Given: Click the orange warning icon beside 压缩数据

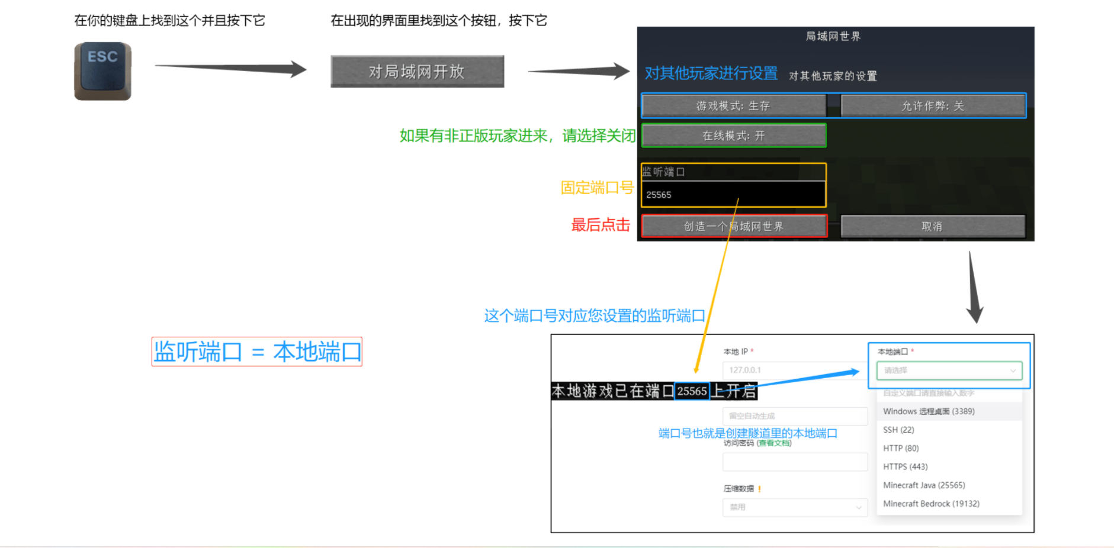Looking at the screenshot, I should [x=759, y=489].
